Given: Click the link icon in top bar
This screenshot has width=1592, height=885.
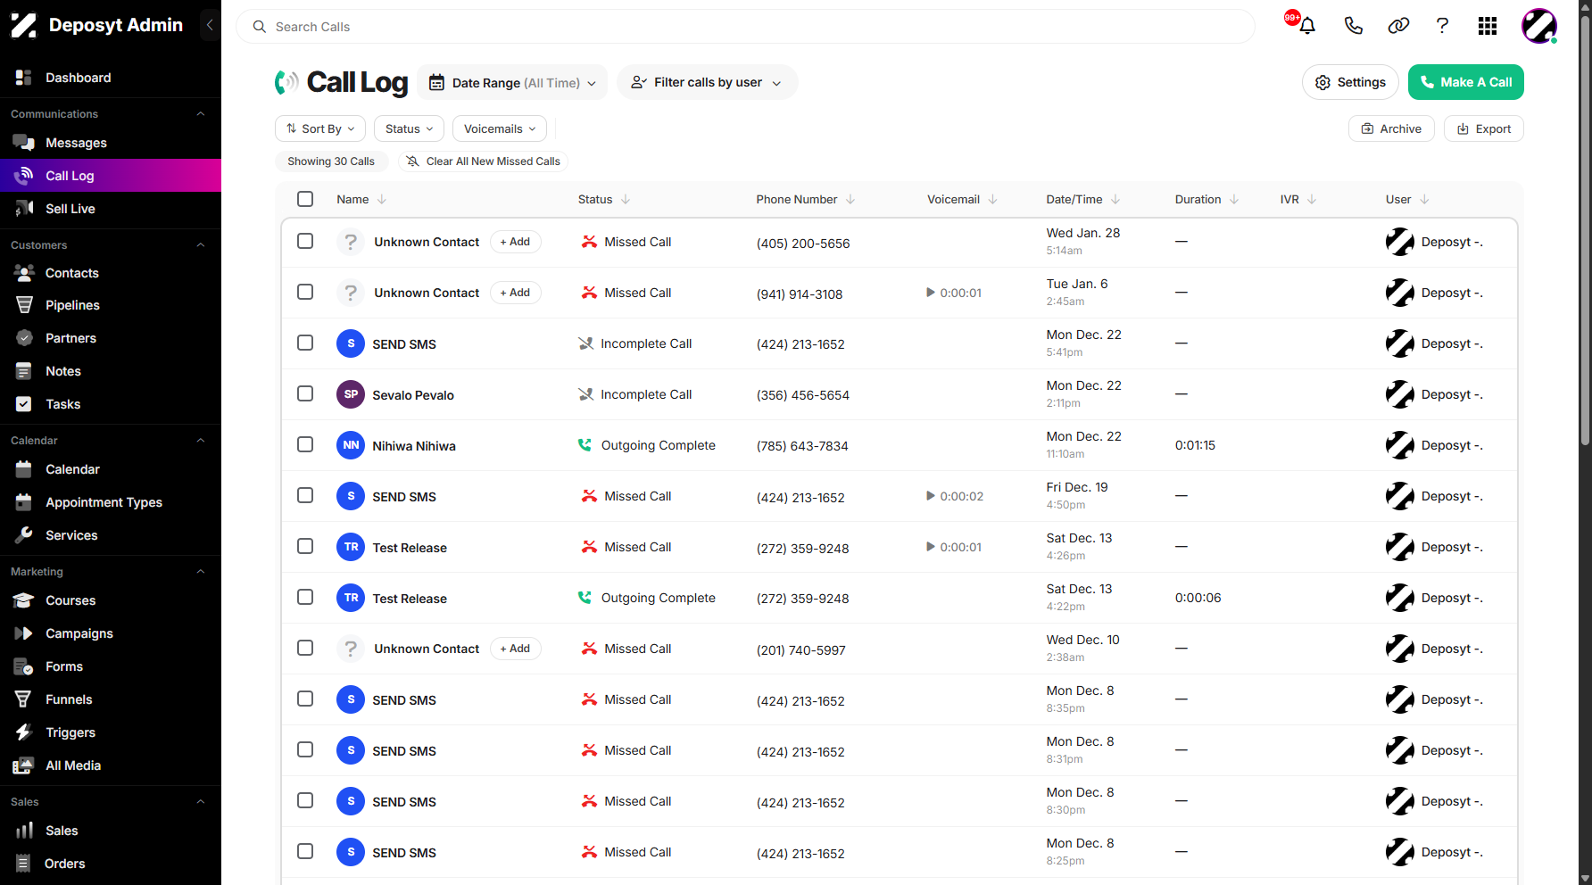Looking at the screenshot, I should click(x=1398, y=26).
